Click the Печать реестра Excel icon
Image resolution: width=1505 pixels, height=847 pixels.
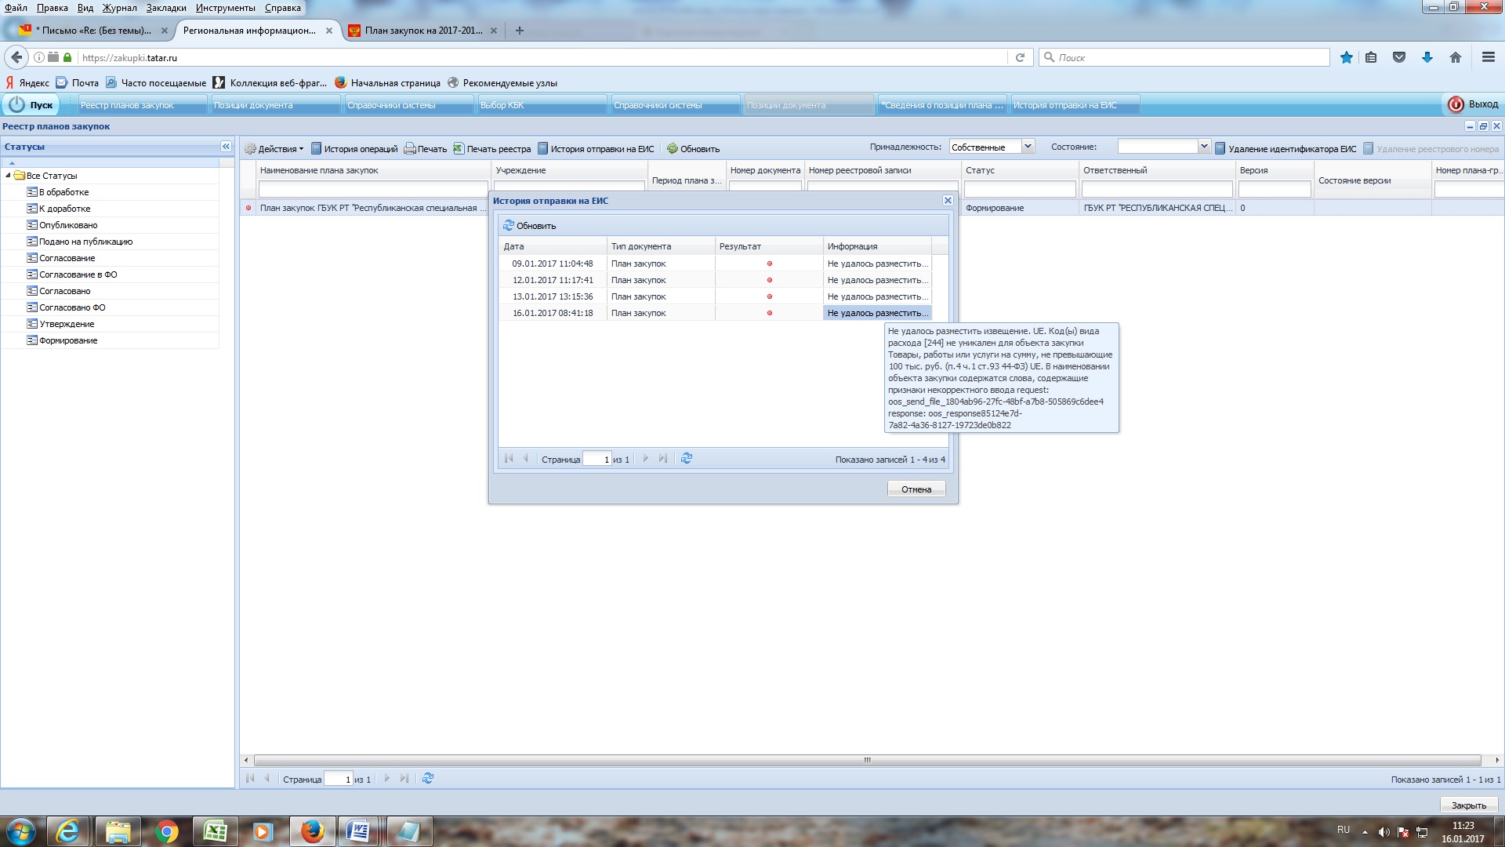pos(459,148)
